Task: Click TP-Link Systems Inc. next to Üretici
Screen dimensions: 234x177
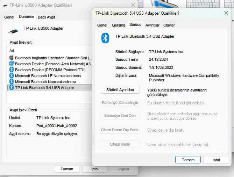Action: pos(54,118)
